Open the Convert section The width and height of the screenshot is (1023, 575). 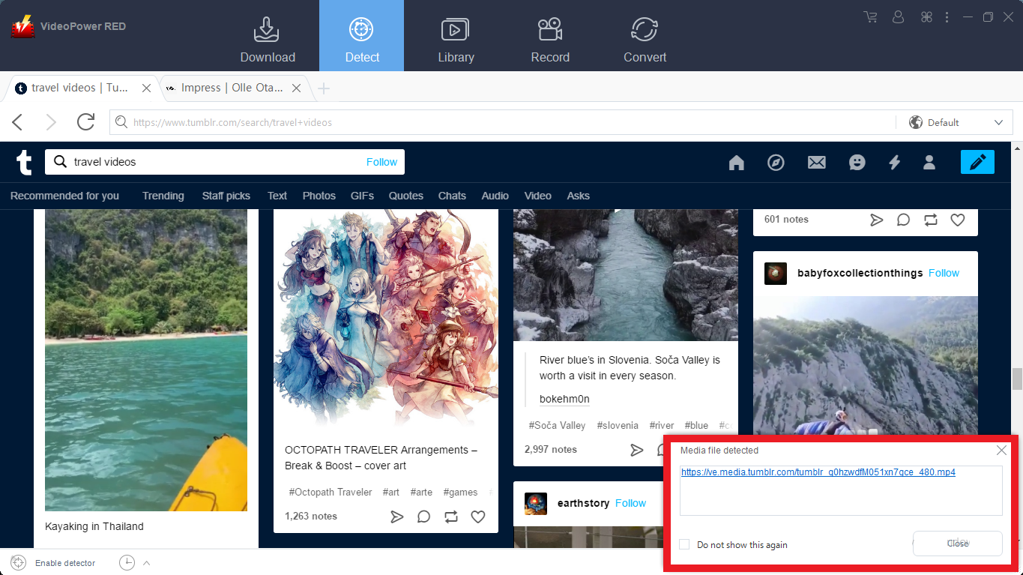(x=645, y=37)
